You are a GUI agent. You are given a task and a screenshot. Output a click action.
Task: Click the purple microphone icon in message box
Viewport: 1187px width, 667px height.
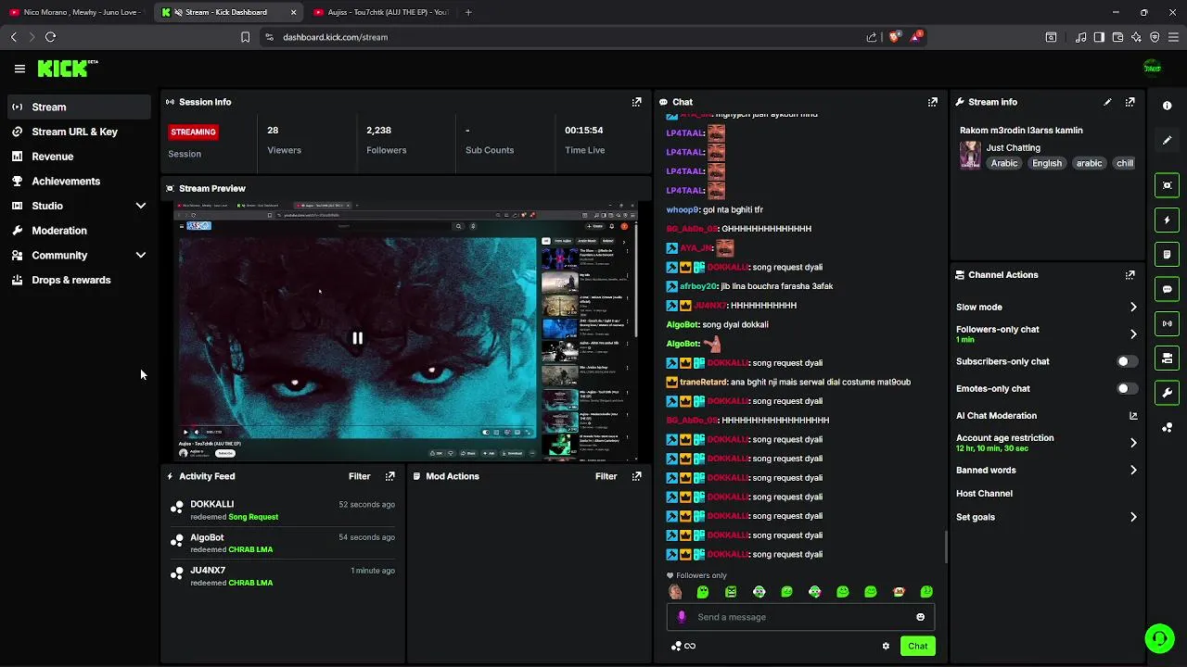682,617
